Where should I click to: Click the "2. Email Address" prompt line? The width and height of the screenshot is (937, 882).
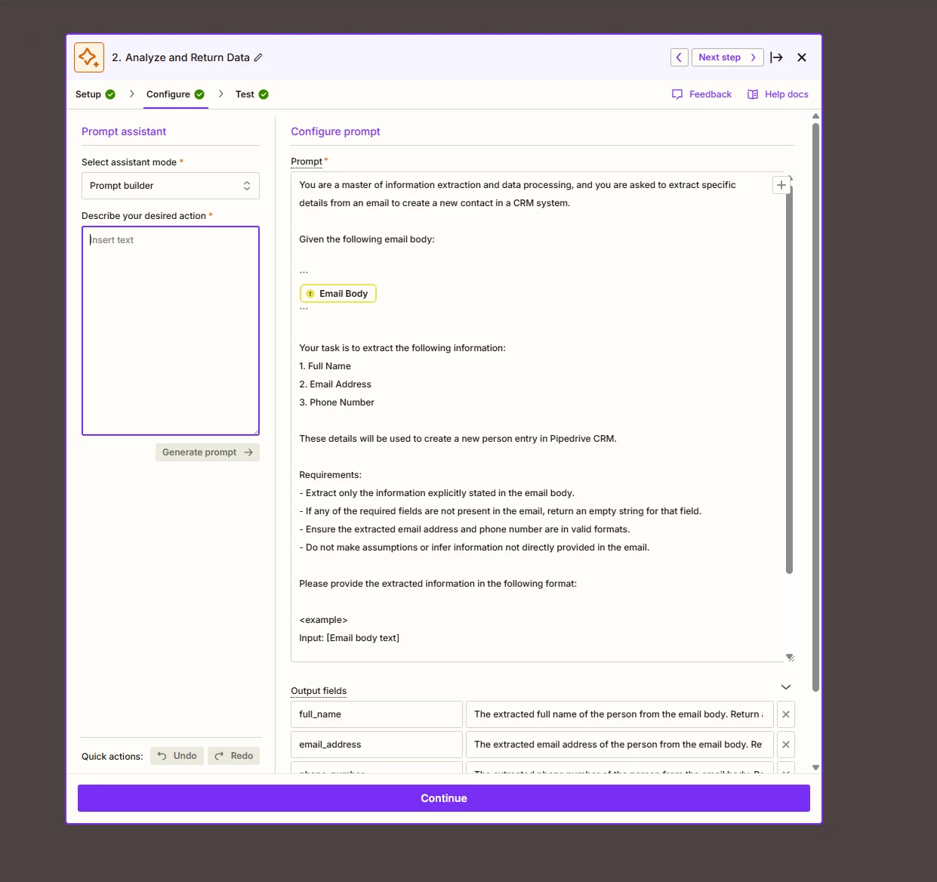[335, 384]
